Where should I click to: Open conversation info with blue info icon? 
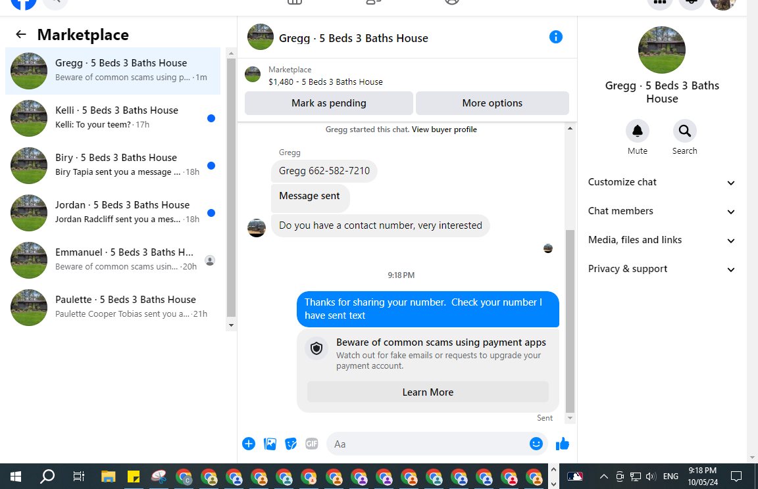556,37
